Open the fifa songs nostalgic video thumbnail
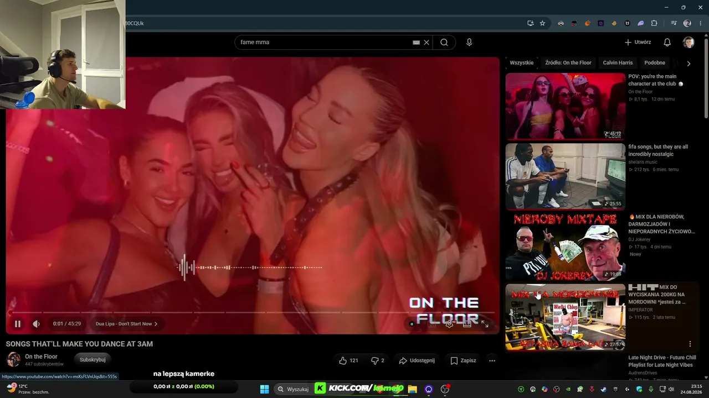 (x=566, y=176)
